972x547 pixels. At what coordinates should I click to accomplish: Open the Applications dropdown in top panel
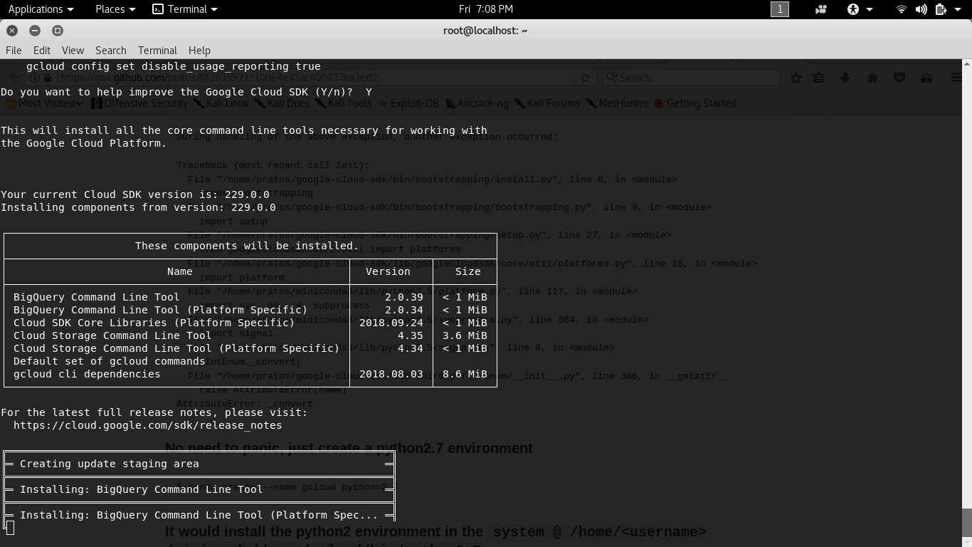click(x=41, y=9)
